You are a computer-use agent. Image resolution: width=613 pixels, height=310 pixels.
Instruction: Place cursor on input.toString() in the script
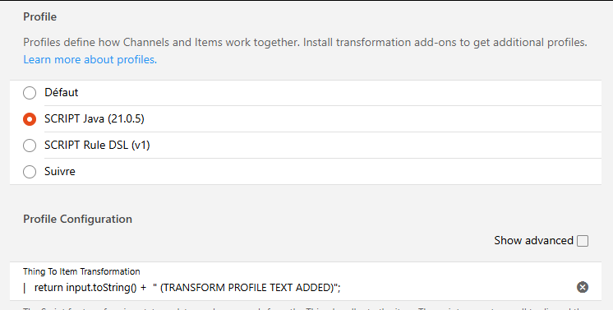tap(101, 287)
